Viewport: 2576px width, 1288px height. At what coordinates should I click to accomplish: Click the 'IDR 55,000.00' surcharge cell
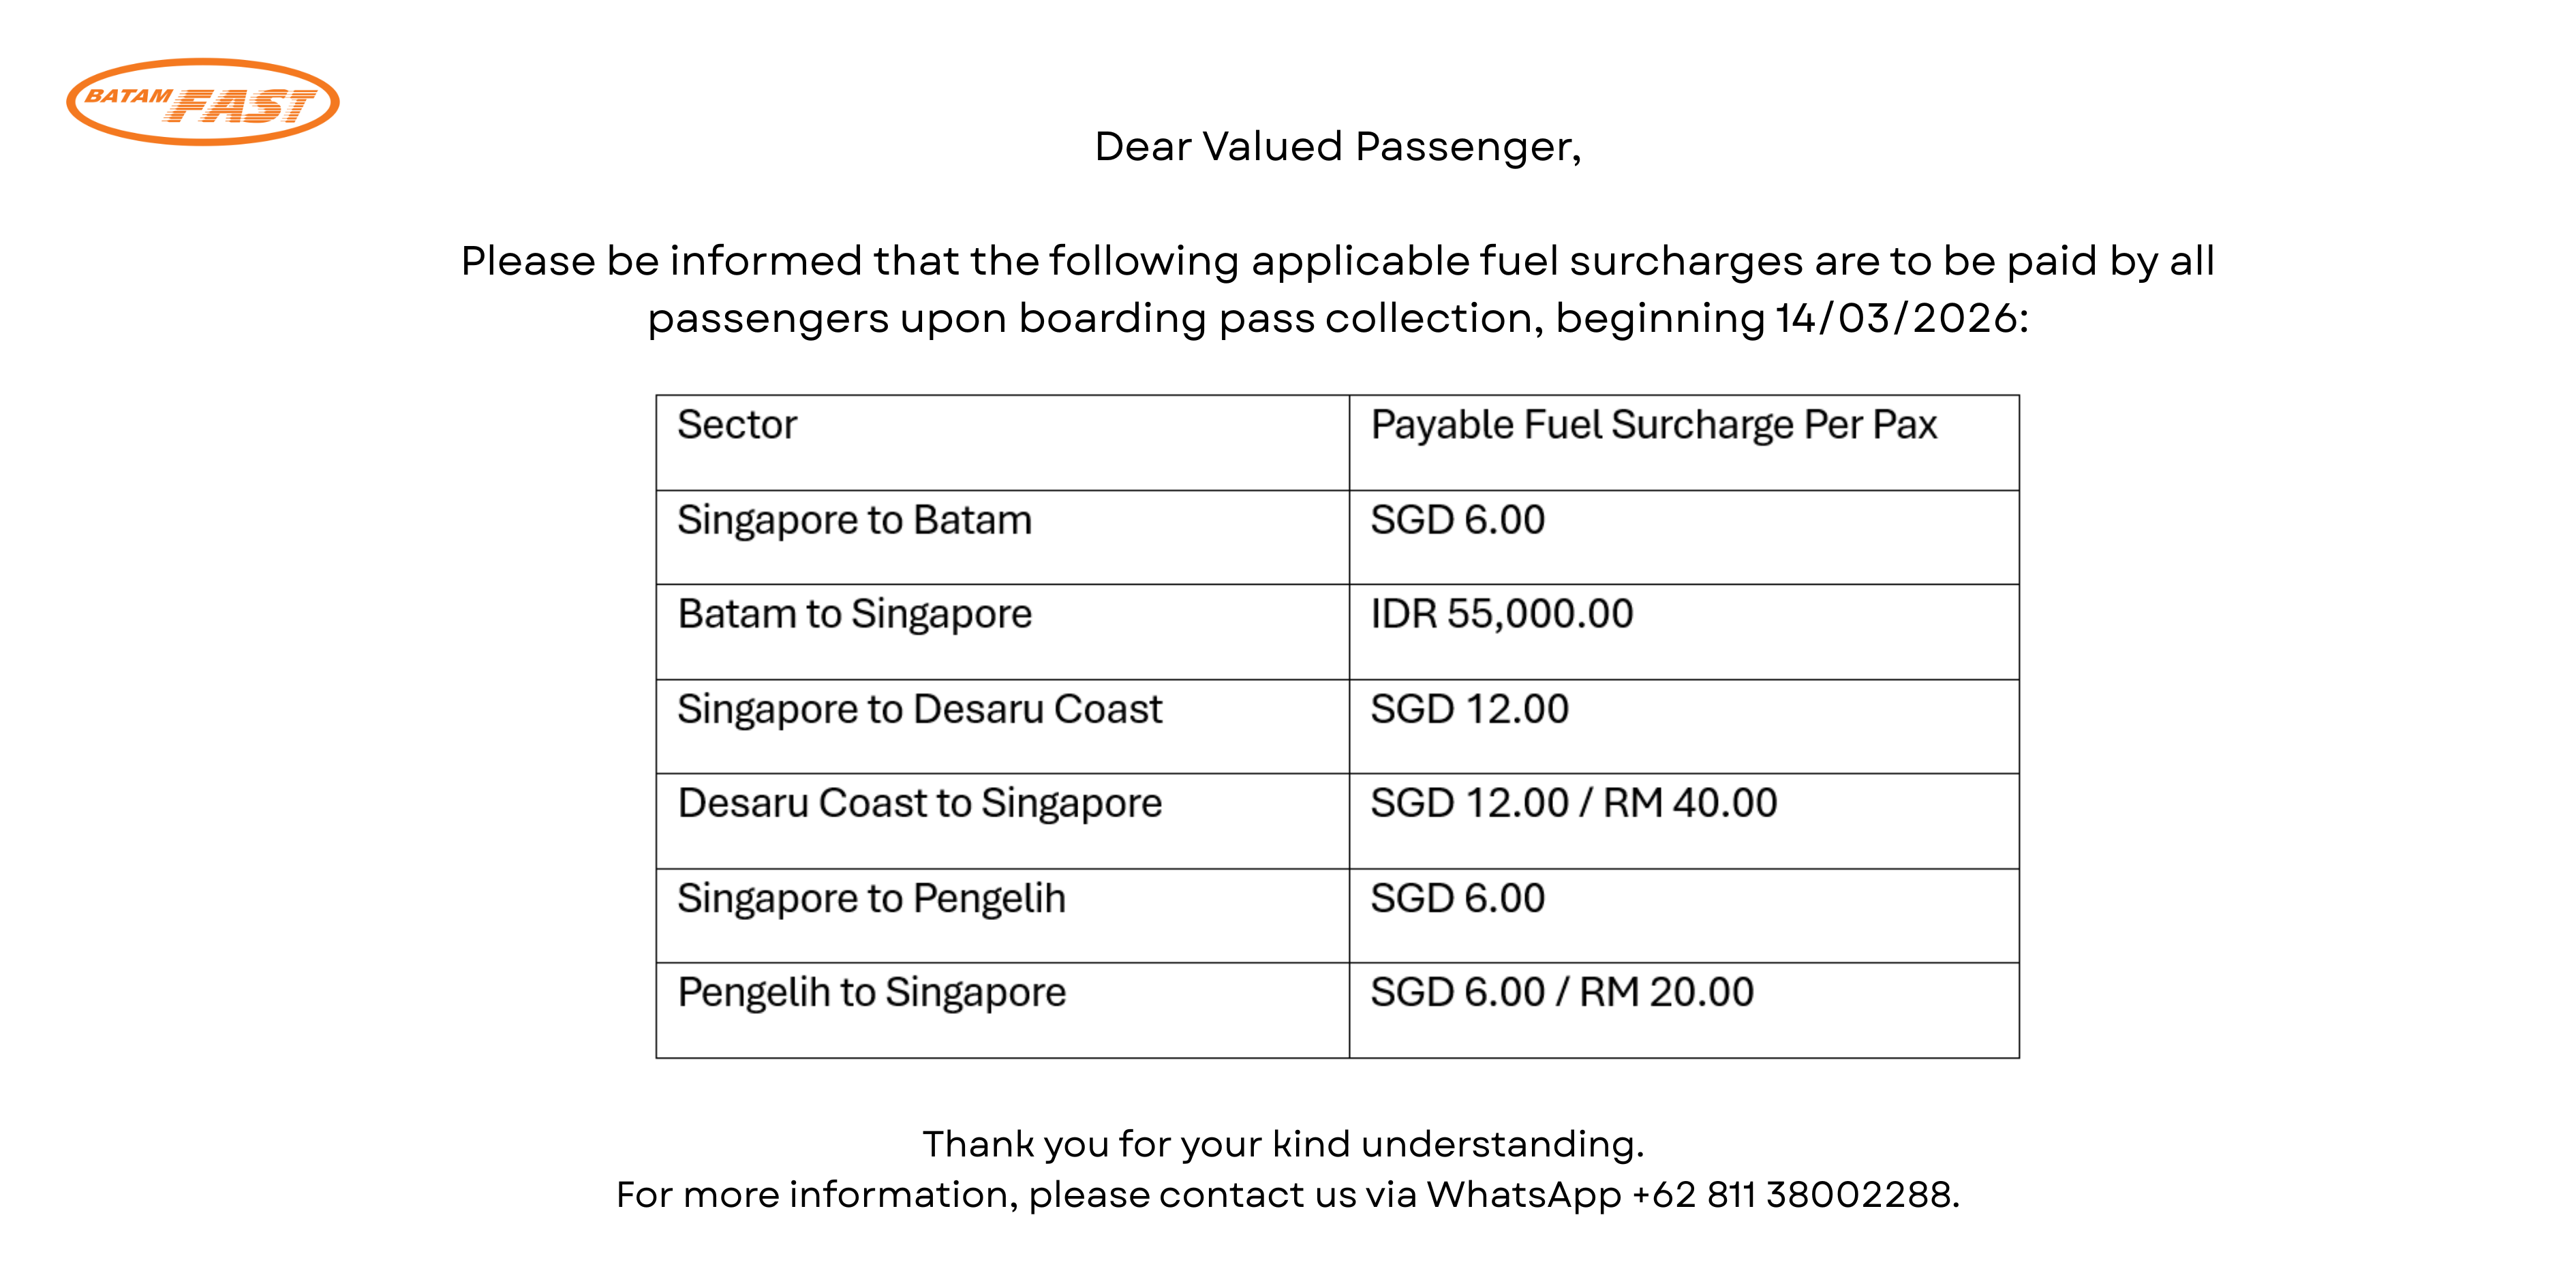coord(1501,614)
